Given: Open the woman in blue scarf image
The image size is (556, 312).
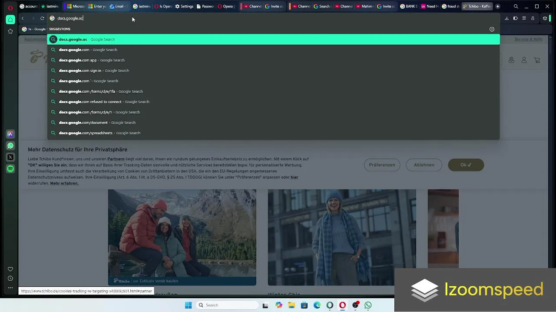Looking at the screenshot, I should (x=342, y=237).
